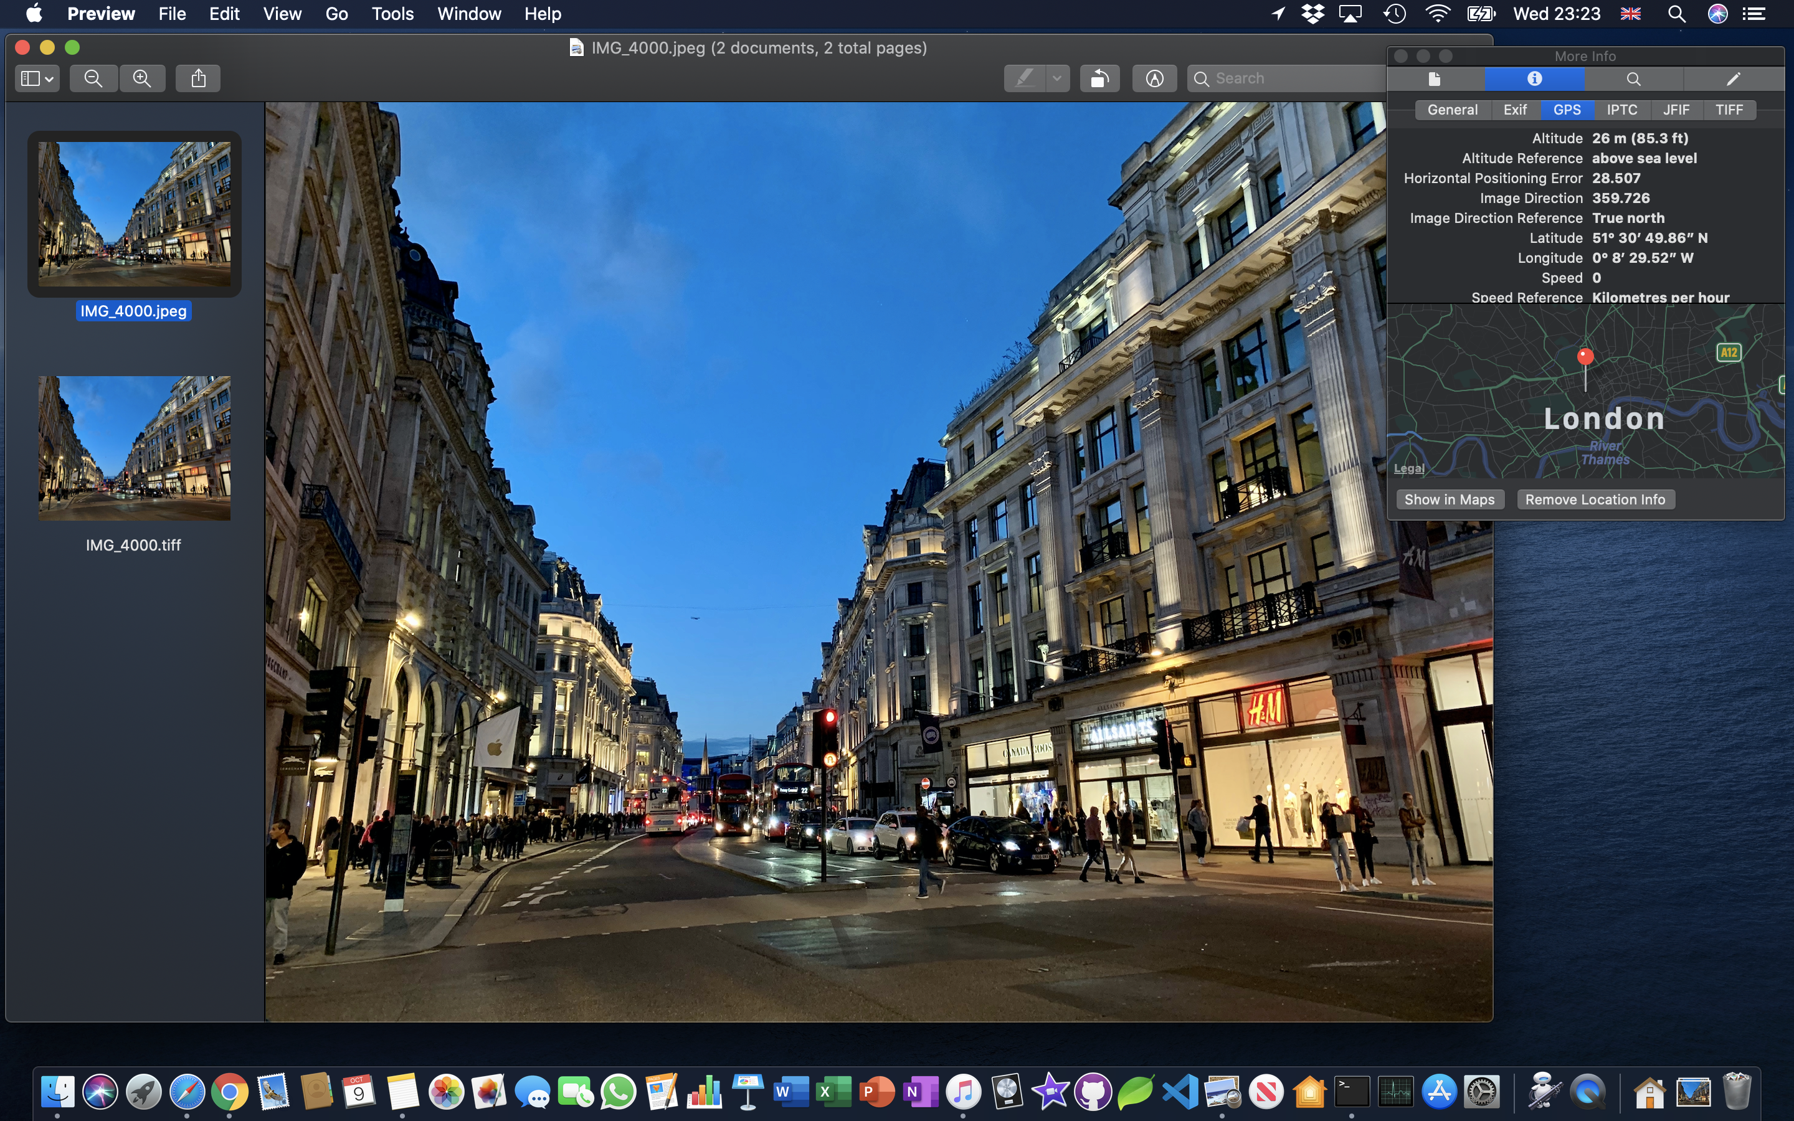Screen dimensions: 1794x1121
Task: Click the Legal link on the map
Action: coord(1408,468)
